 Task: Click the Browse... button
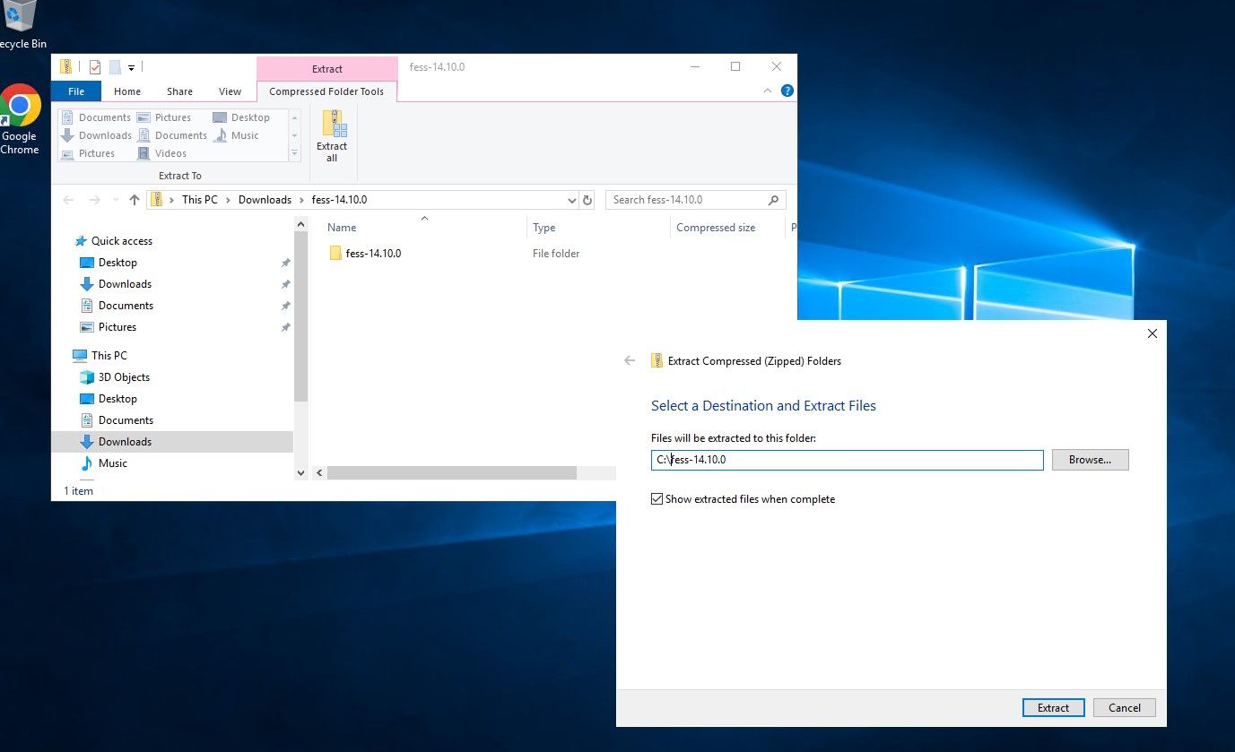(1090, 460)
